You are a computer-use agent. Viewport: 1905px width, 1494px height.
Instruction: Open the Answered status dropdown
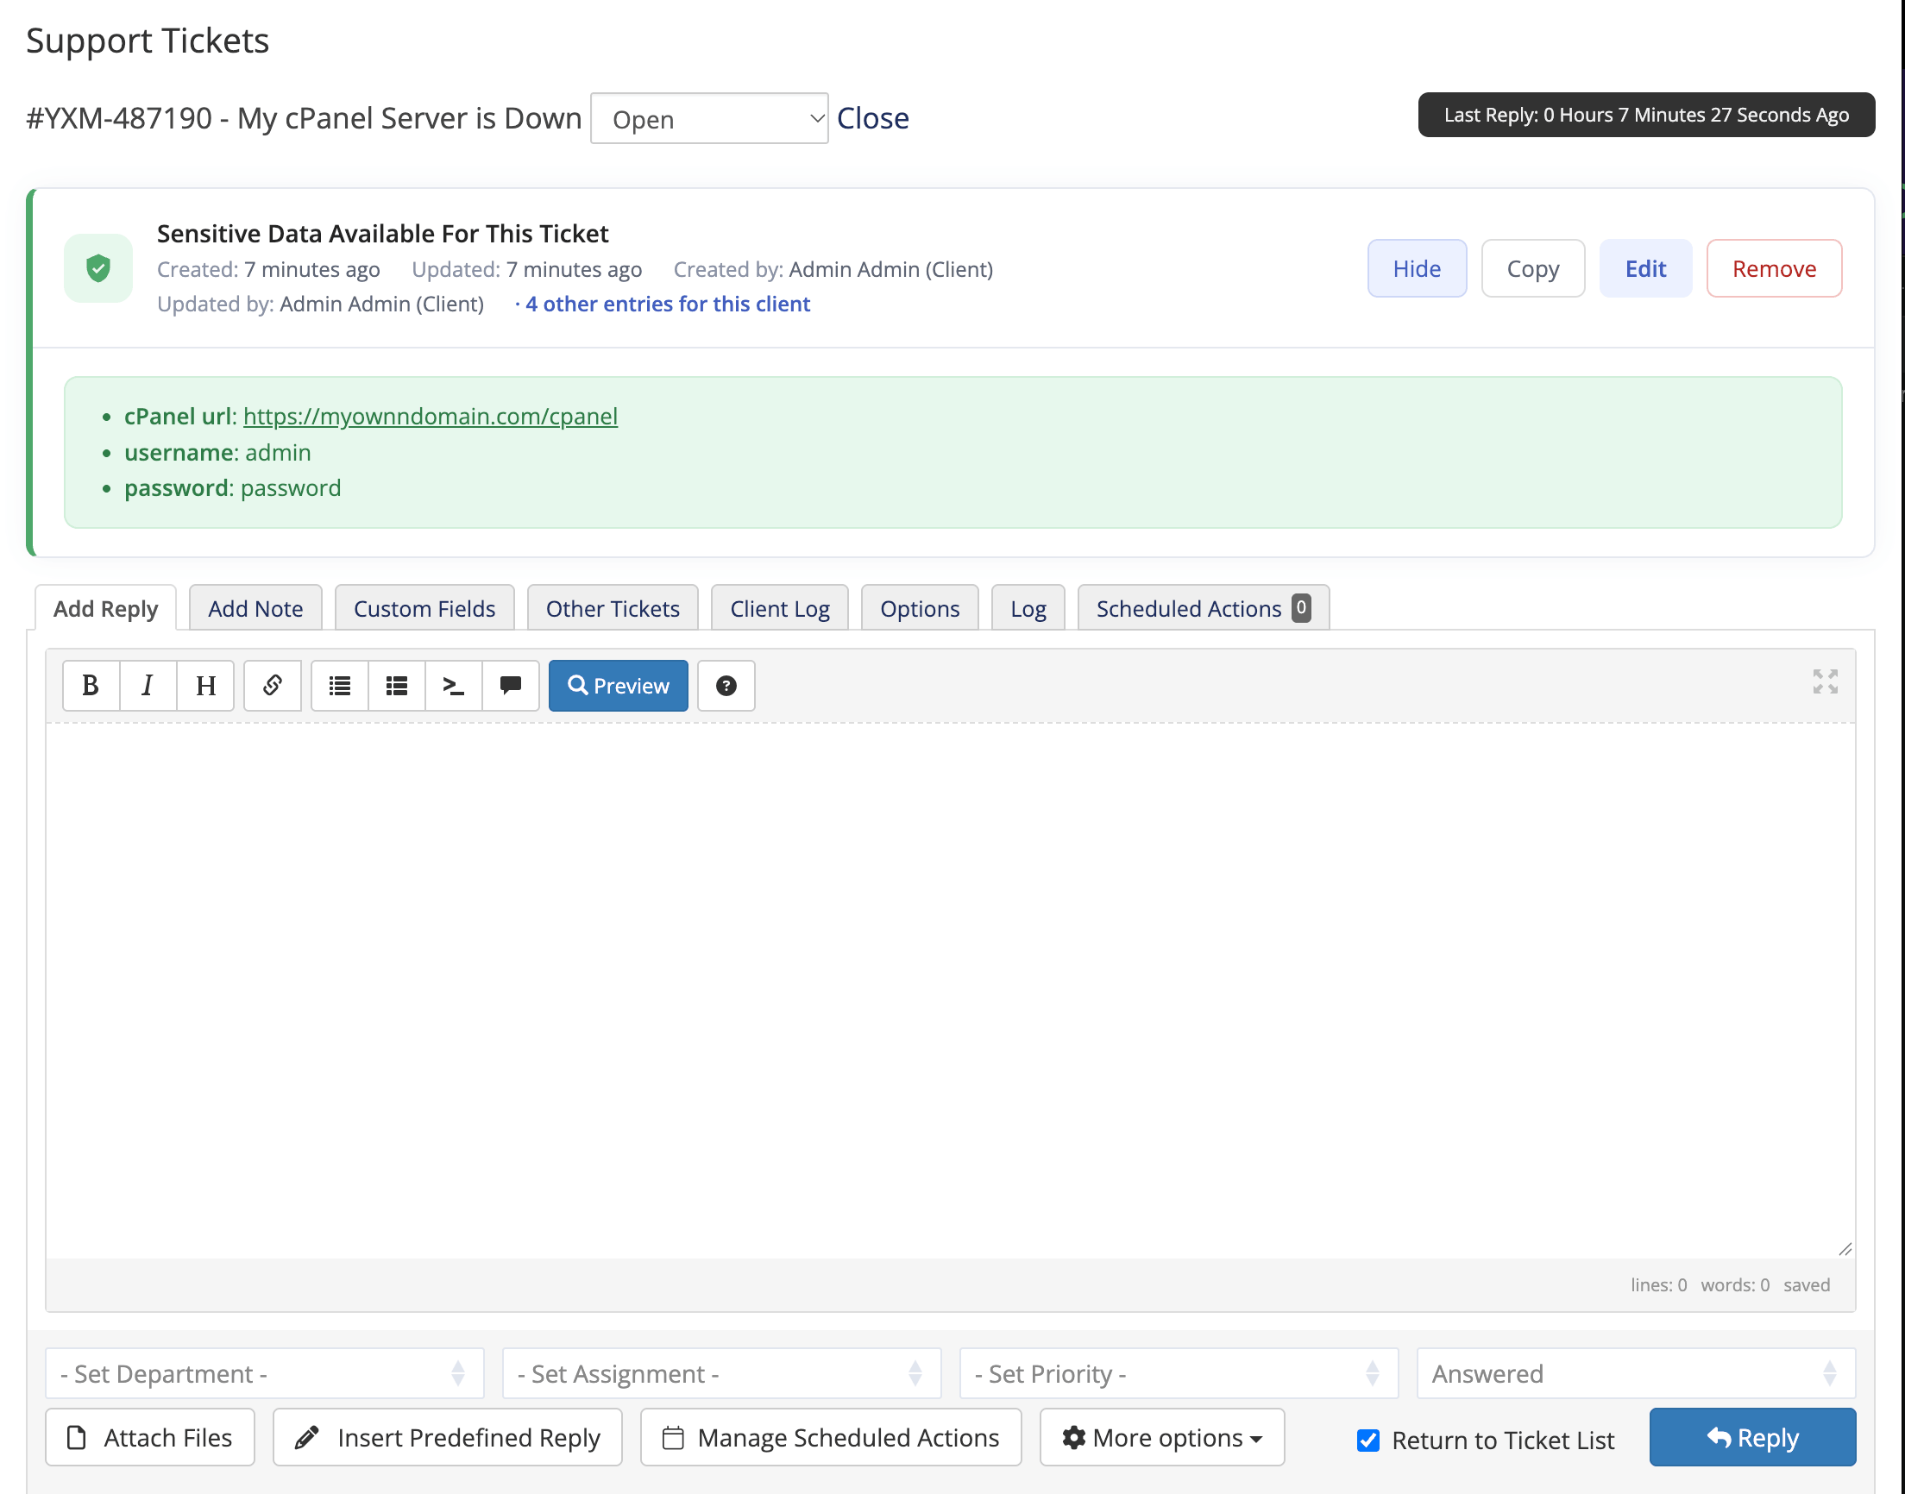click(x=1636, y=1373)
